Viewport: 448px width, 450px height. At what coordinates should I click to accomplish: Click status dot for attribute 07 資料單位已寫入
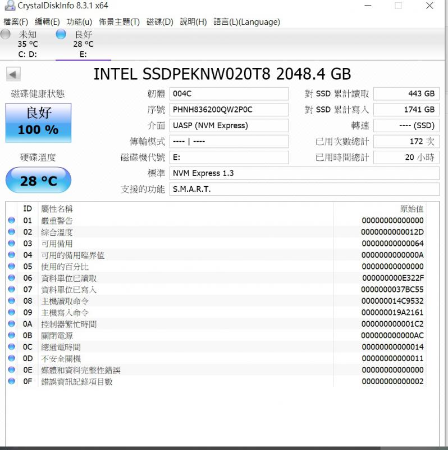tap(11, 289)
